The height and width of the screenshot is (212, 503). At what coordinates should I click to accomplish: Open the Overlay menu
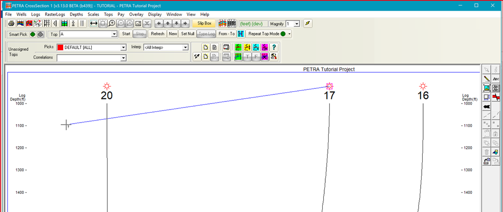click(137, 15)
